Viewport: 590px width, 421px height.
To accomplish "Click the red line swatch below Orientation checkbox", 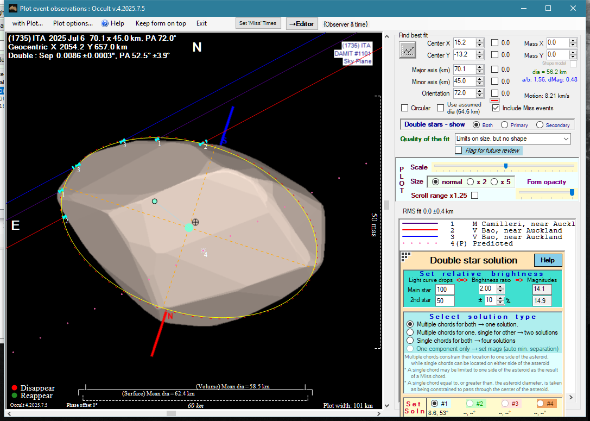I will tap(494, 100).
